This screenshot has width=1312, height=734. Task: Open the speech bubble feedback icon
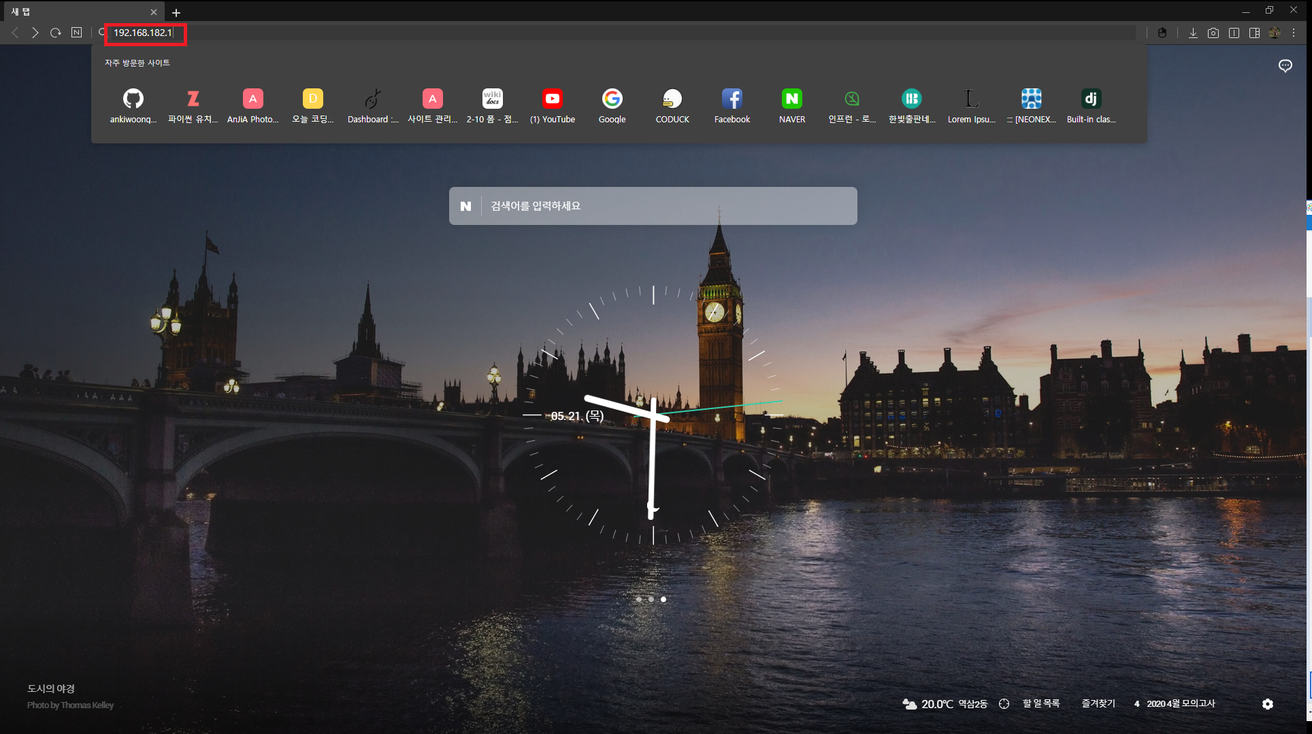click(x=1285, y=66)
